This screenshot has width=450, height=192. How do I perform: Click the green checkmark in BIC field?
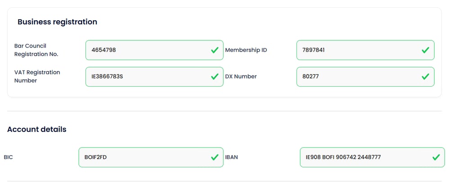pos(215,157)
